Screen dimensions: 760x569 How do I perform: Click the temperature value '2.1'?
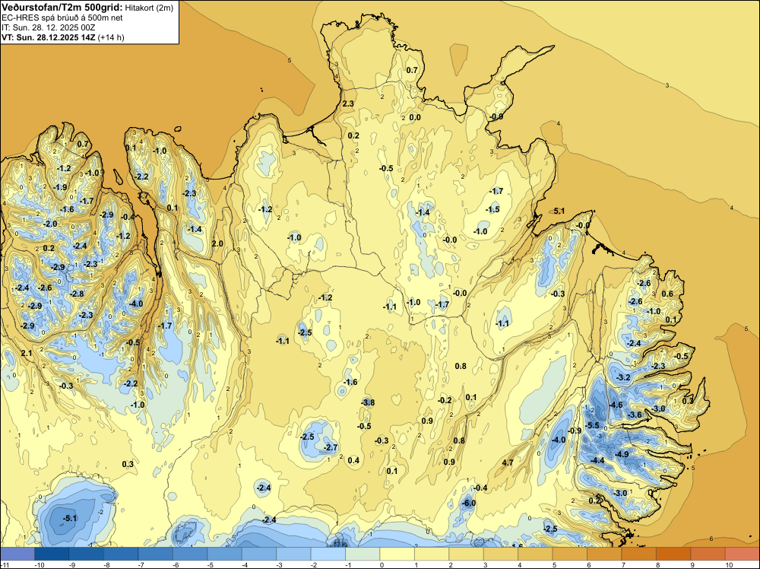tap(26, 353)
